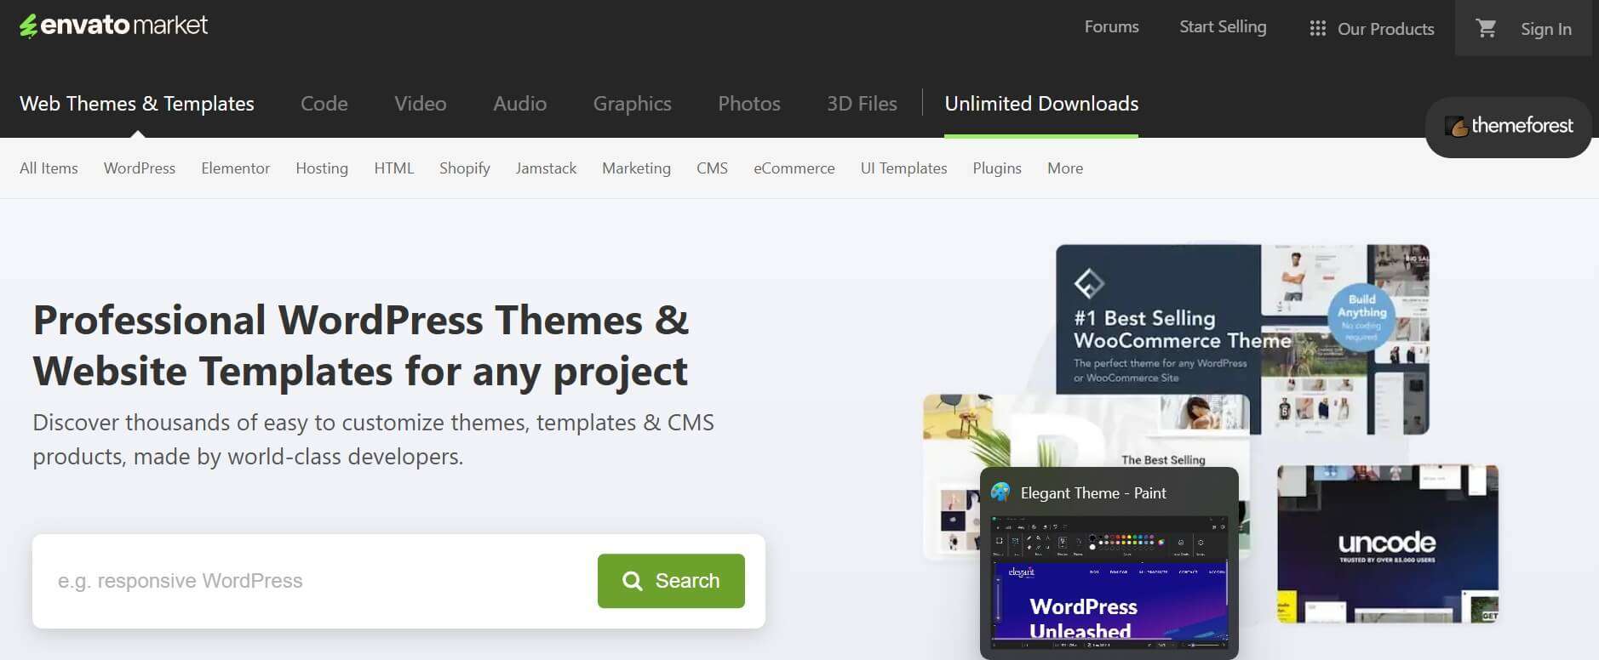Switch to the Code category
The width and height of the screenshot is (1599, 660).
(x=324, y=104)
